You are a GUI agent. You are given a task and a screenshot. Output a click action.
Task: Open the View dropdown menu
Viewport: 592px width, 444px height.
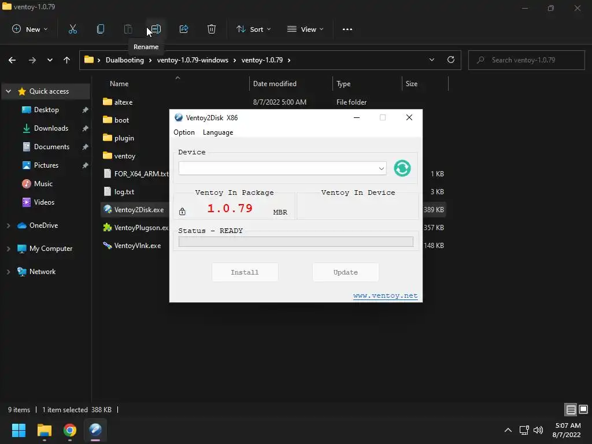[305, 29]
